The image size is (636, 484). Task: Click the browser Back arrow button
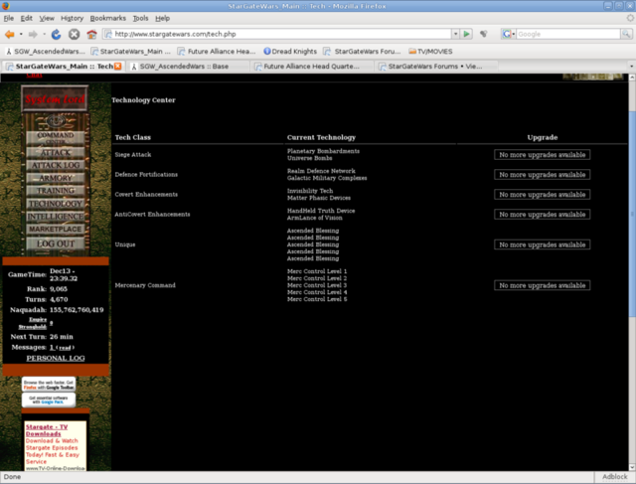(11, 34)
